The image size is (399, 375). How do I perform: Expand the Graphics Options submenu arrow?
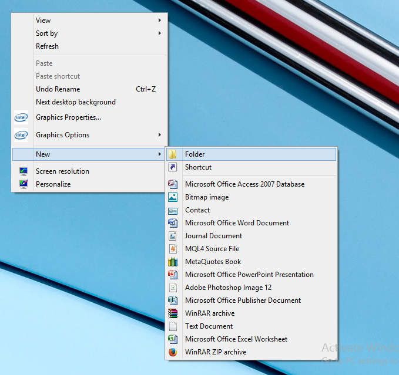pos(160,134)
